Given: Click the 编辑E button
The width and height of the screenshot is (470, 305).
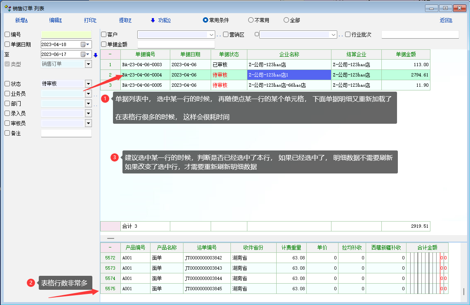Looking at the screenshot, I should pos(56,20).
